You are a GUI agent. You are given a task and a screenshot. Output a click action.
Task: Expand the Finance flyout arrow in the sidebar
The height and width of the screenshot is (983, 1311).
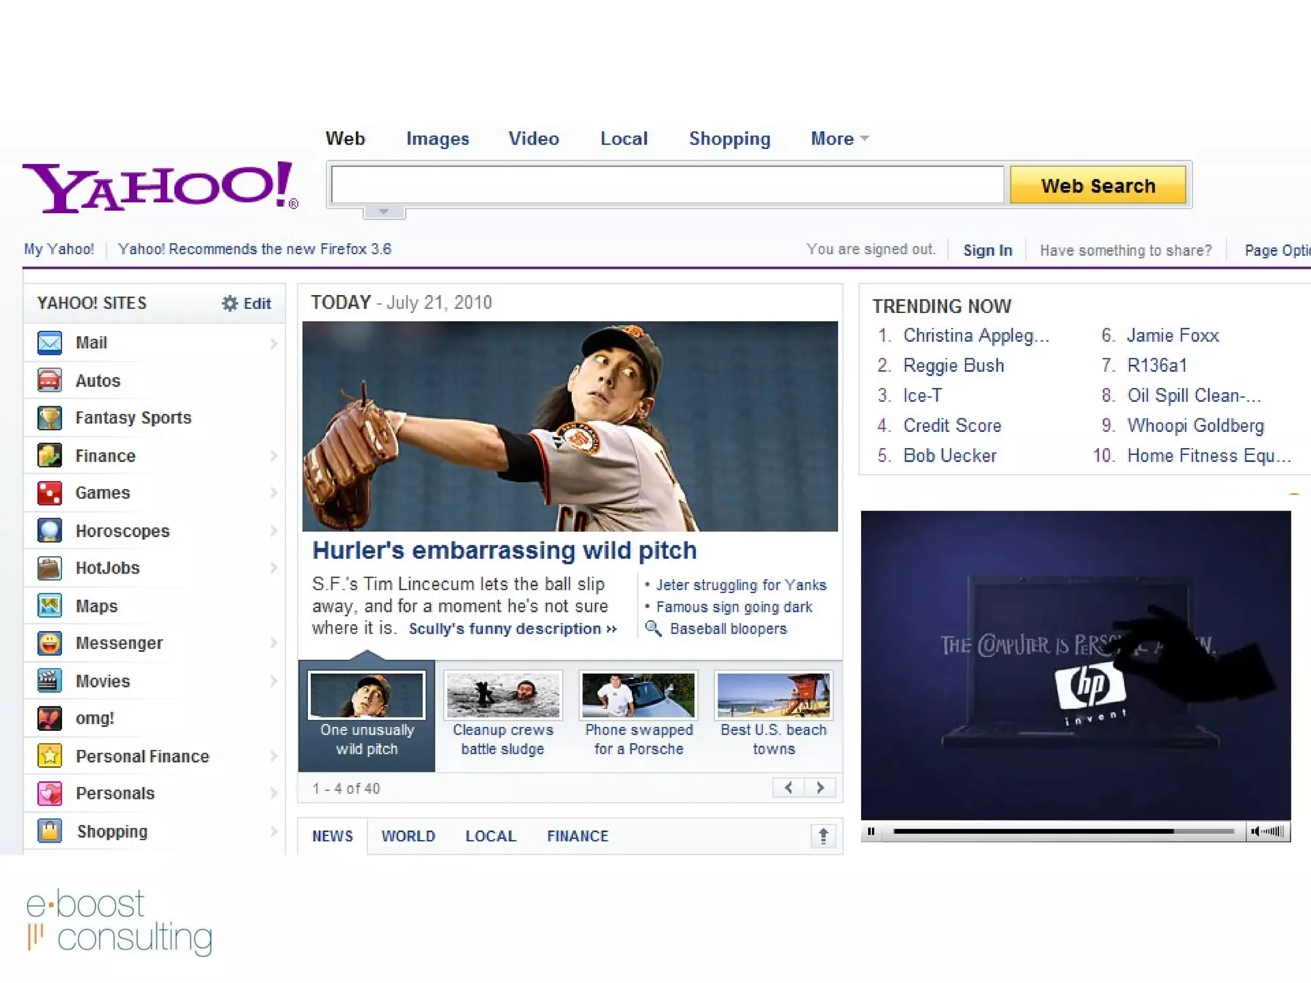274,456
